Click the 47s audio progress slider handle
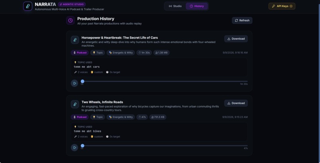Screen dimensions: 320x163 tap(83, 146)
